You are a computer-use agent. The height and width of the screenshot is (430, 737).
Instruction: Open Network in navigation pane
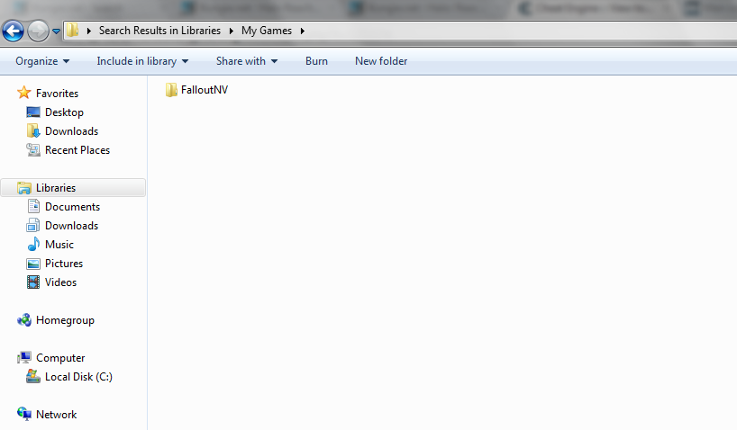click(57, 415)
